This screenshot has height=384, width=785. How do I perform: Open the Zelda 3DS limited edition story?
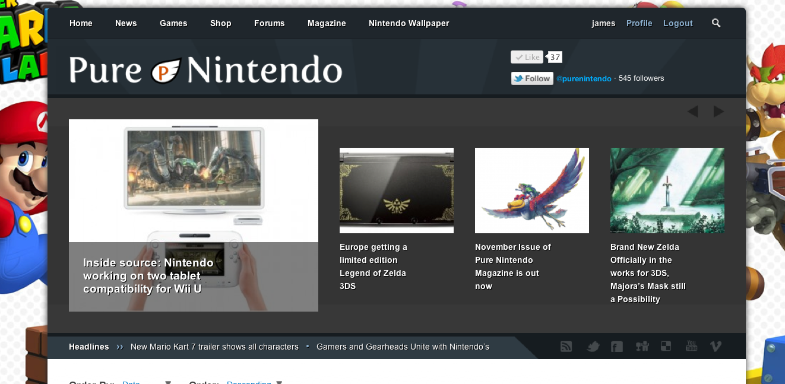pos(396,190)
